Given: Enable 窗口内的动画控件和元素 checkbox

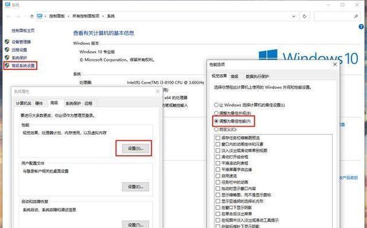Looking at the screenshot, I should (x=218, y=144).
